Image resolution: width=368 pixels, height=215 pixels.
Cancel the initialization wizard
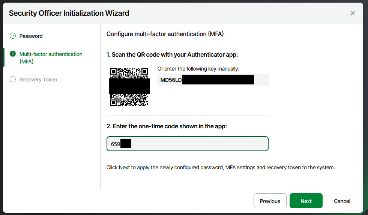coord(342,201)
